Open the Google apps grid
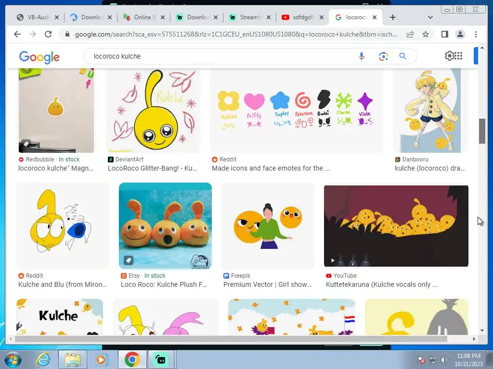Screen dimensions: 493x369 click(x=458, y=56)
